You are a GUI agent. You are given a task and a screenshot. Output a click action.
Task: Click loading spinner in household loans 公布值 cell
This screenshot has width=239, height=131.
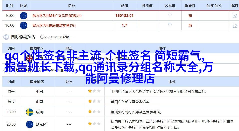click(x=170, y=25)
